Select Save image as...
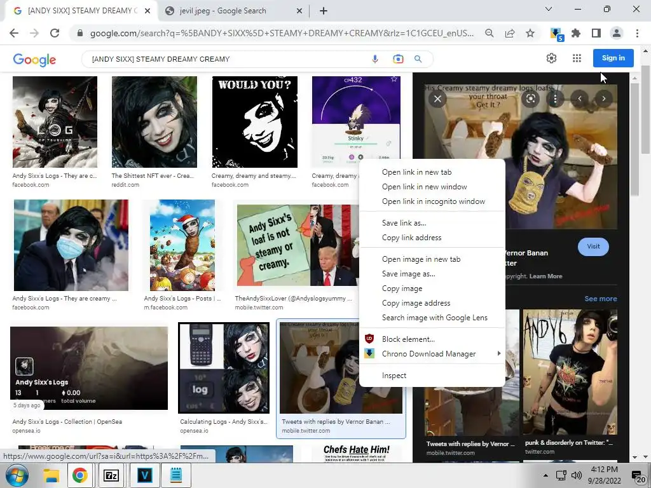The height and width of the screenshot is (488, 651). (432, 273)
